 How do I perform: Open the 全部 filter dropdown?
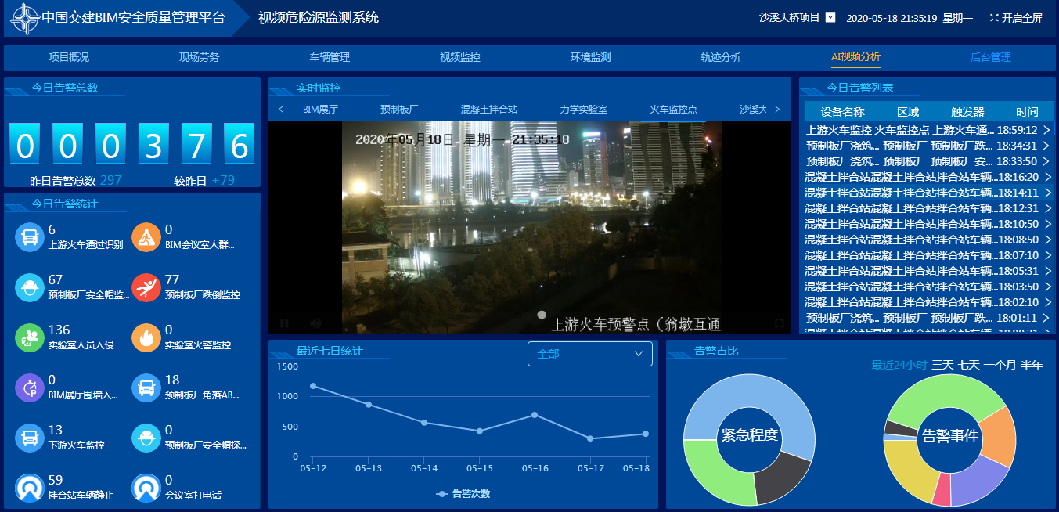(x=589, y=354)
